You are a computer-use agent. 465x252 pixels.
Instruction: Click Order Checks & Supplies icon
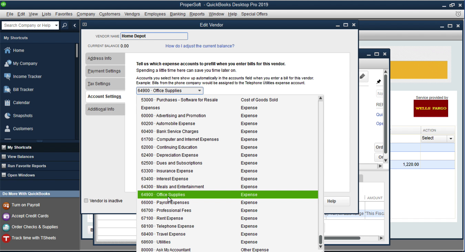tap(6, 227)
